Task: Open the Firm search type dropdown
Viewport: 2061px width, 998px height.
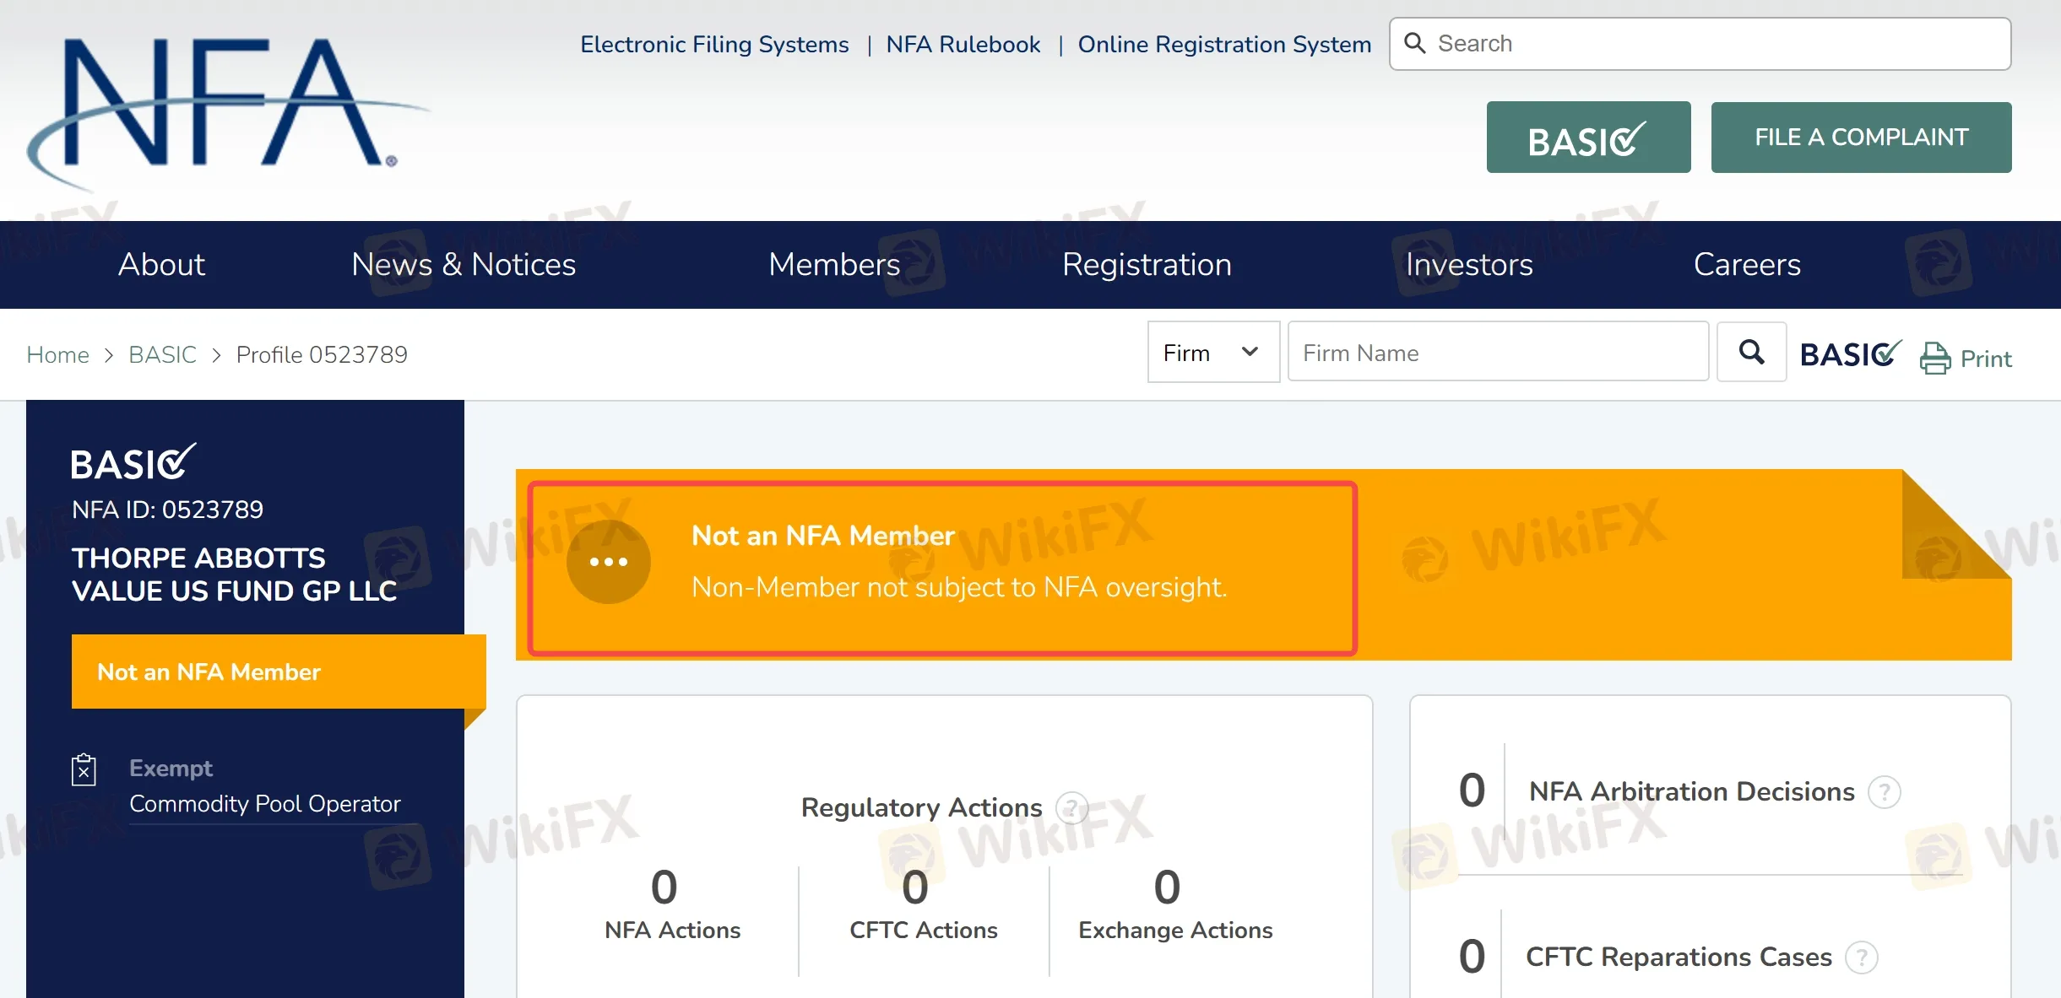Action: pos(1213,352)
